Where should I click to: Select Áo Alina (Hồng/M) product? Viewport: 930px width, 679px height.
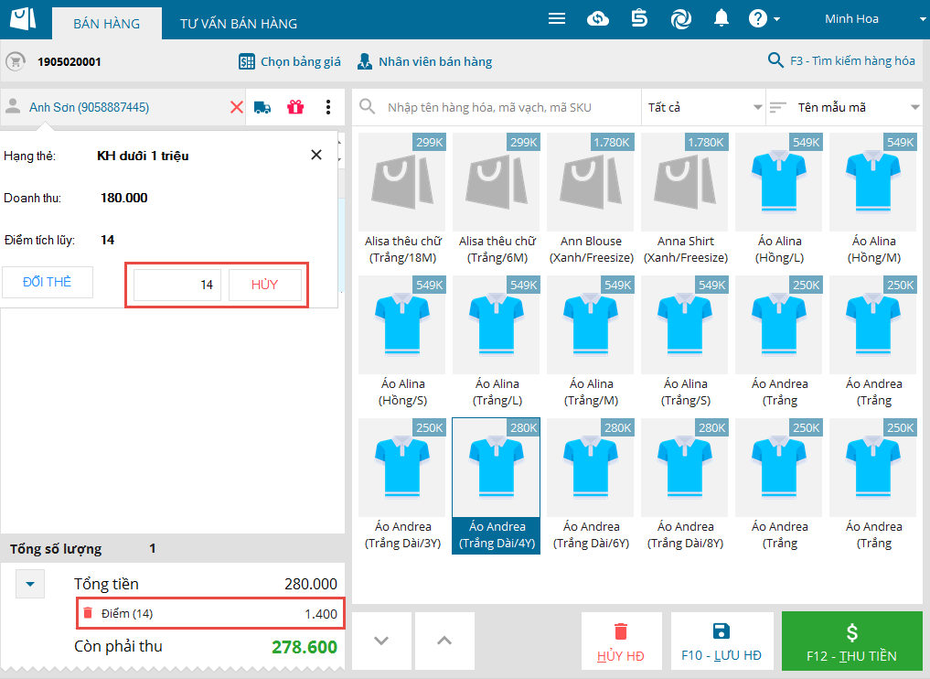873,200
